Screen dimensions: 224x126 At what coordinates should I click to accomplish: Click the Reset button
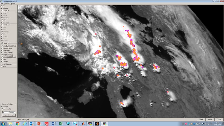point(210,119)
